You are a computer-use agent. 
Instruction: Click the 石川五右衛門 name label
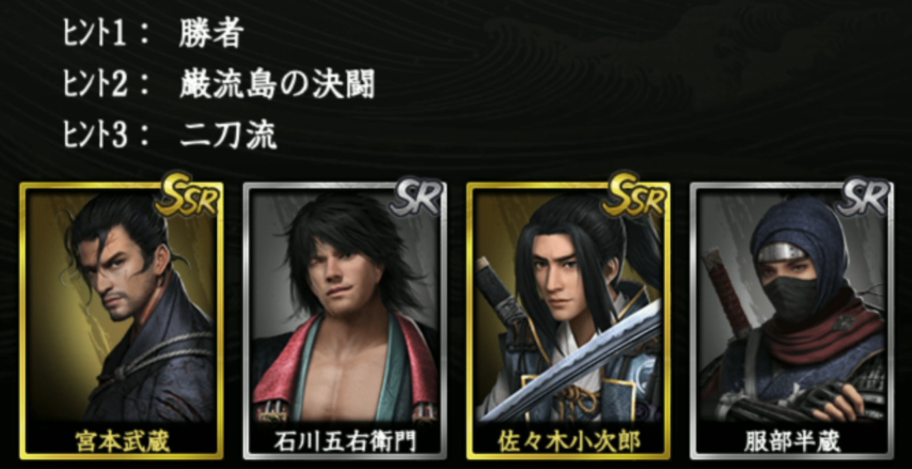coord(345,442)
